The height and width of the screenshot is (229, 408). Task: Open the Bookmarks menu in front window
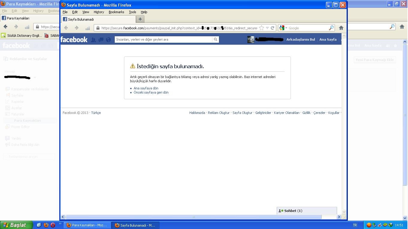click(116, 12)
